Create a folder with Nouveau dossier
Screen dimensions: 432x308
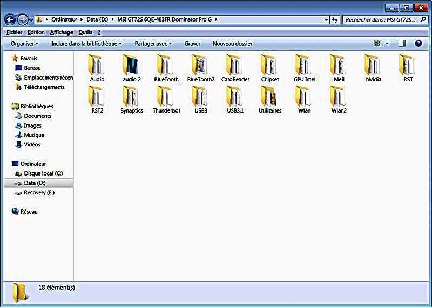click(x=232, y=44)
